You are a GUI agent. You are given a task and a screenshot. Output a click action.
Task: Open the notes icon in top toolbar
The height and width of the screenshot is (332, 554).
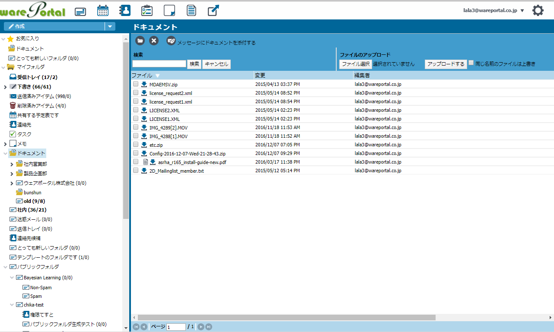169,11
